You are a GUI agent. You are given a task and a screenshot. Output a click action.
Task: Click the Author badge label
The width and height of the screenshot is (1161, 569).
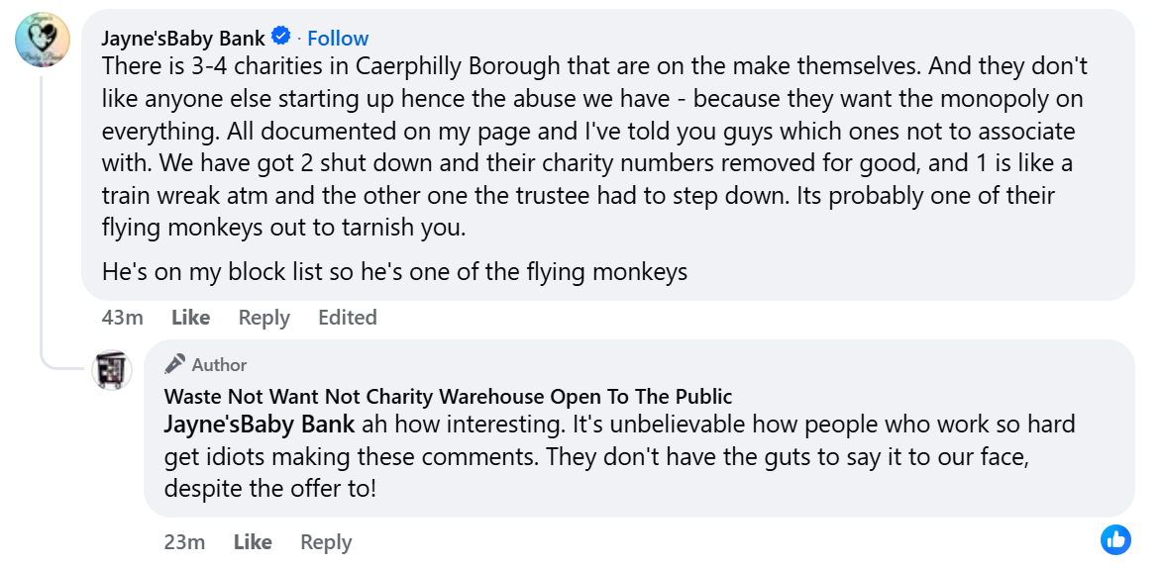(x=219, y=365)
